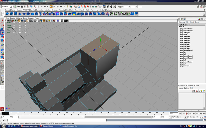The width and height of the screenshot is (206, 128).
Task: Open the Animation menu set dropdown
Action: (x=7, y=6)
